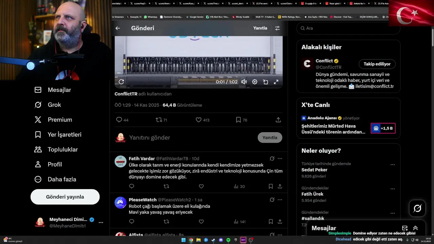The height and width of the screenshot is (244, 434).
Task: Click the Yanıtını gönder reply field
Action: (x=192, y=138)
